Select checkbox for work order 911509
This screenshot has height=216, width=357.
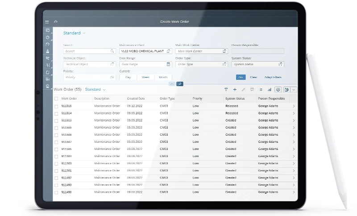click(x=56, y=128)
